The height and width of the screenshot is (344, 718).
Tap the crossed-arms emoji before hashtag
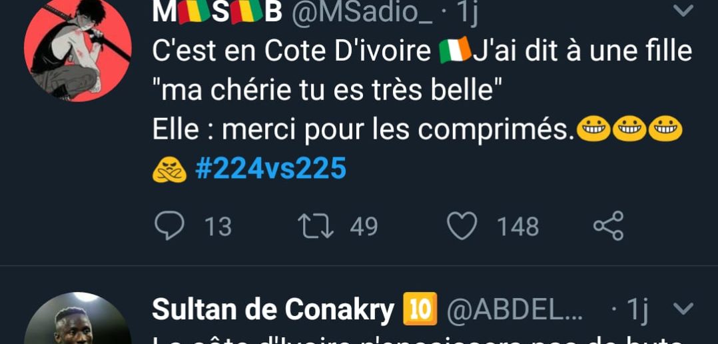[169, 171]
